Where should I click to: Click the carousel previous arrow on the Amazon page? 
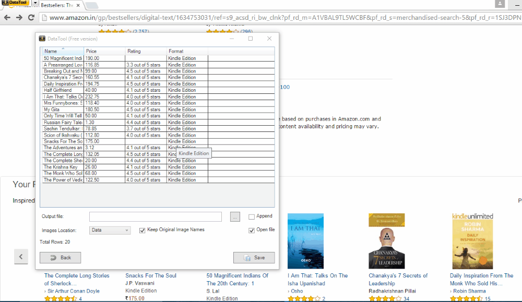click(x=21, y=257)
